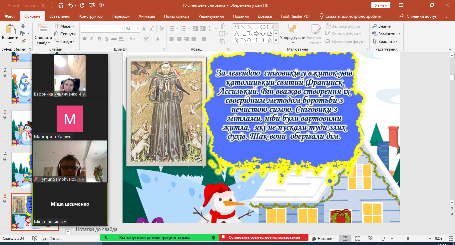Start slideshow from the beginning icon
This screenshot has height=245, width=455.
click(x=92, y=5)
